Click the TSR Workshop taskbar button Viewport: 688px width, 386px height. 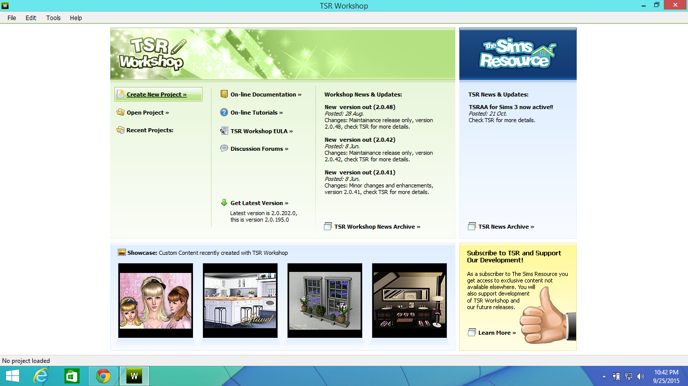click(134, 376)
